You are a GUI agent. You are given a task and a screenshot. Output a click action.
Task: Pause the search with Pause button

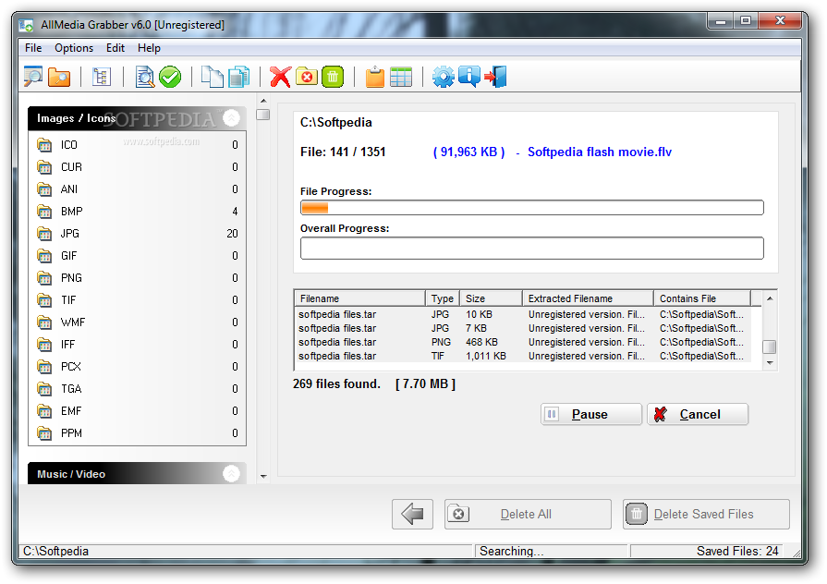point(590,414)
